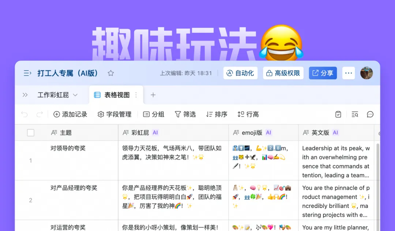Viewport: 395px width, 231px height.
Task: Click the blue 分享 share button
Action: point(323,73)
